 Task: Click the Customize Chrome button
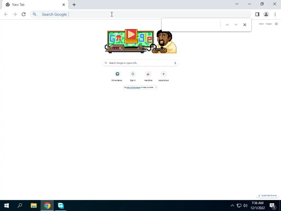tap(267, 196)
